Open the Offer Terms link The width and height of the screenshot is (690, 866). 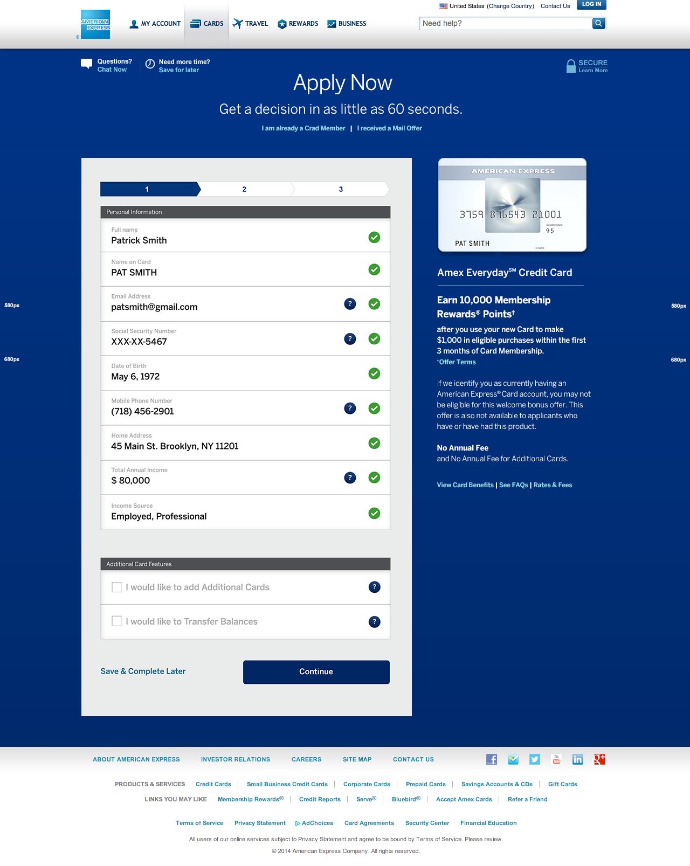tap(457, 362)
